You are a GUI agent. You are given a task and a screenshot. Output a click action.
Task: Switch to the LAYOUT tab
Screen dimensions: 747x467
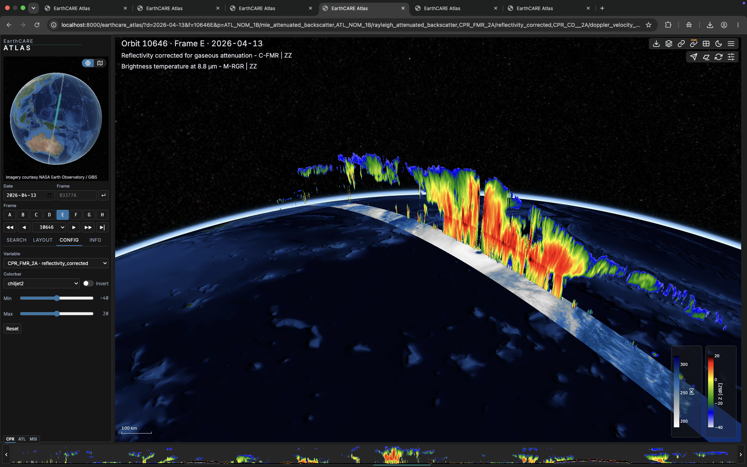pos(43,240)
